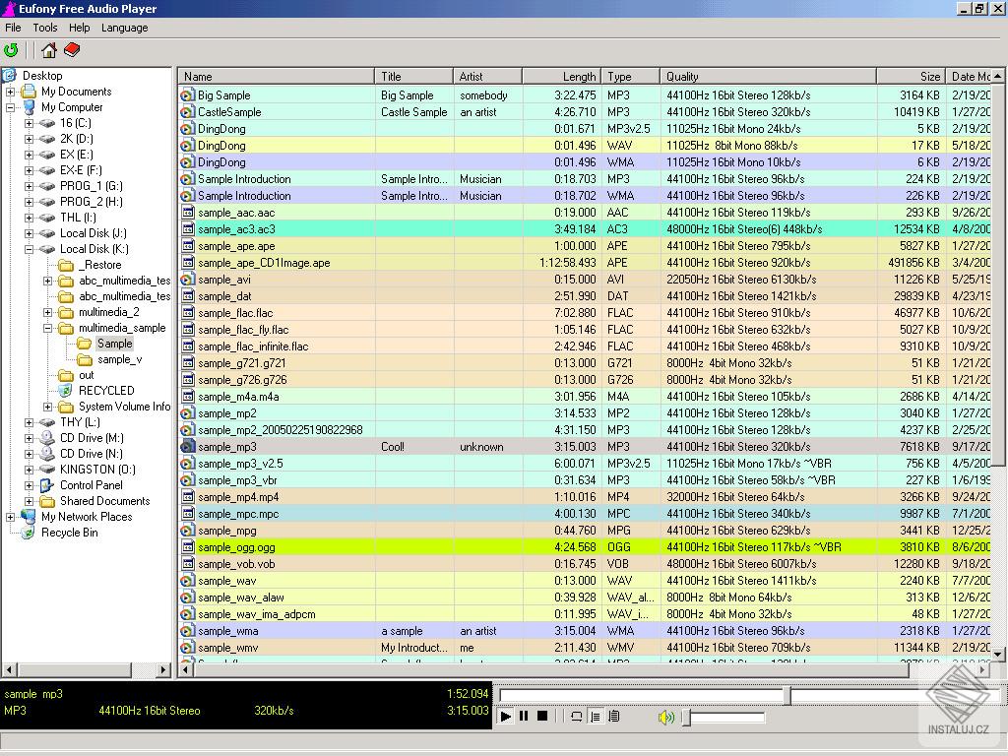
Task: Click the playlist order icon next to sequential mode
Action: point(614,717)
